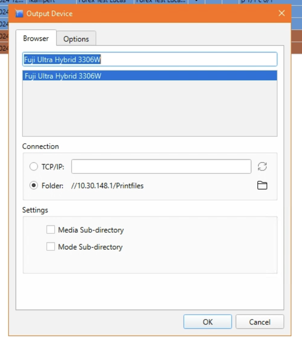Enable Media Sub-directory checkbox
This screenshot has height=340, width=302.
[x=51, y=229]
